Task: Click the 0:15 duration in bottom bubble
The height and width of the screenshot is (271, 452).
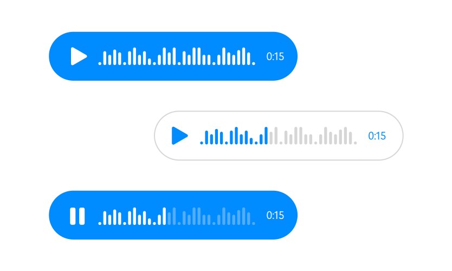Action: tap(275, 215)
